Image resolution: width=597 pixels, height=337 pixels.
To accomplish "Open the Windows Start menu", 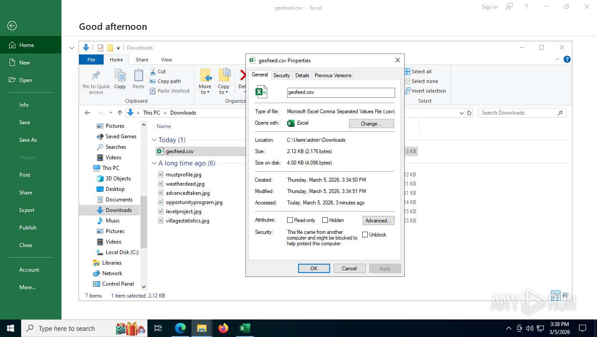I will [11, 328].
